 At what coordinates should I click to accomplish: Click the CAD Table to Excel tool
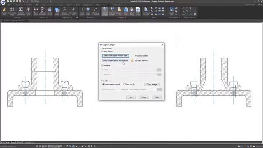[x=146, y=12]
